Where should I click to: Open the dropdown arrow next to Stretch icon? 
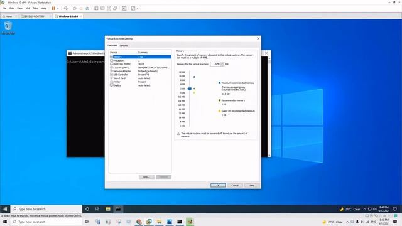pyautogui.click(x=138, y=8)
